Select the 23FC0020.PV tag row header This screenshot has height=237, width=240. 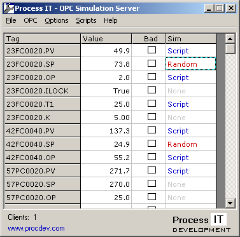43,50
